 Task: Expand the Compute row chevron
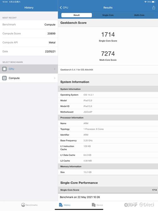(54, 78)
